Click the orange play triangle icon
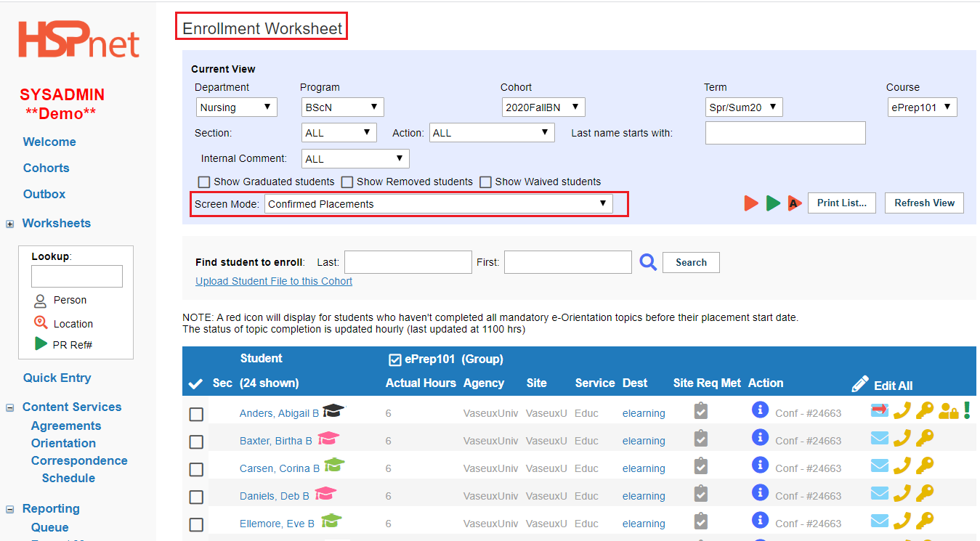This screenshot has height=541, width=980. 750,203
